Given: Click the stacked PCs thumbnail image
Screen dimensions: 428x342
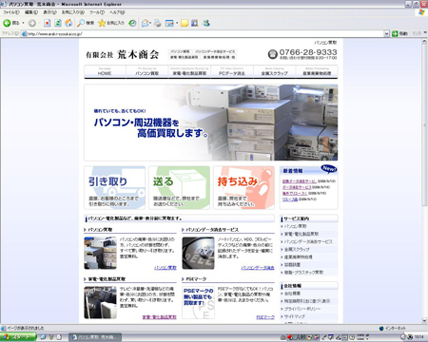Looking at the screenshot, I should pyautogui.click(x=100, y=253).
